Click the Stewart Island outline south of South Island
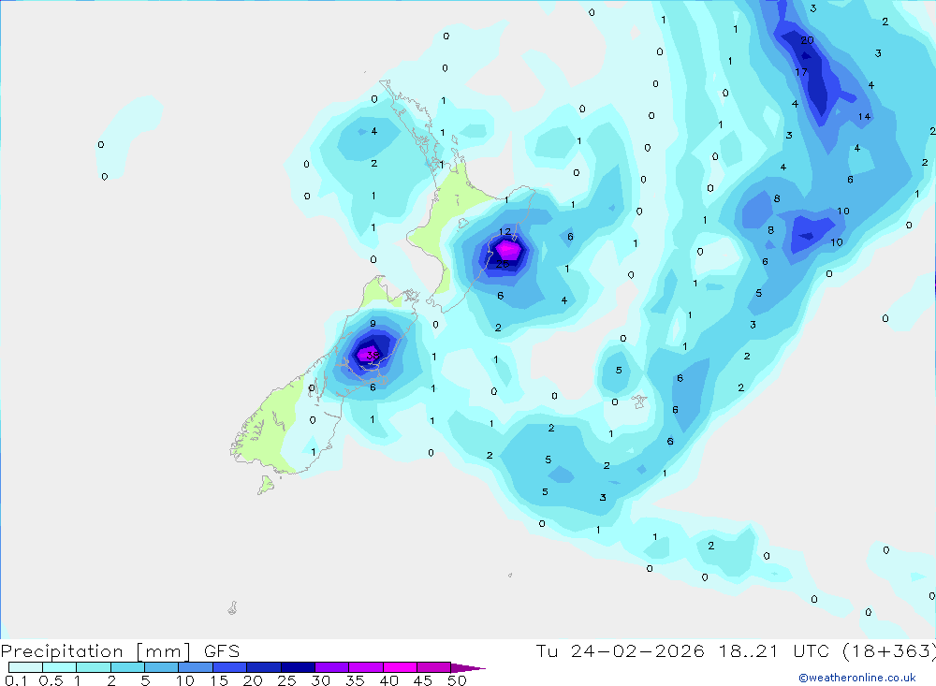The width and height of the screenshot is (936, 686). (266, 485)
